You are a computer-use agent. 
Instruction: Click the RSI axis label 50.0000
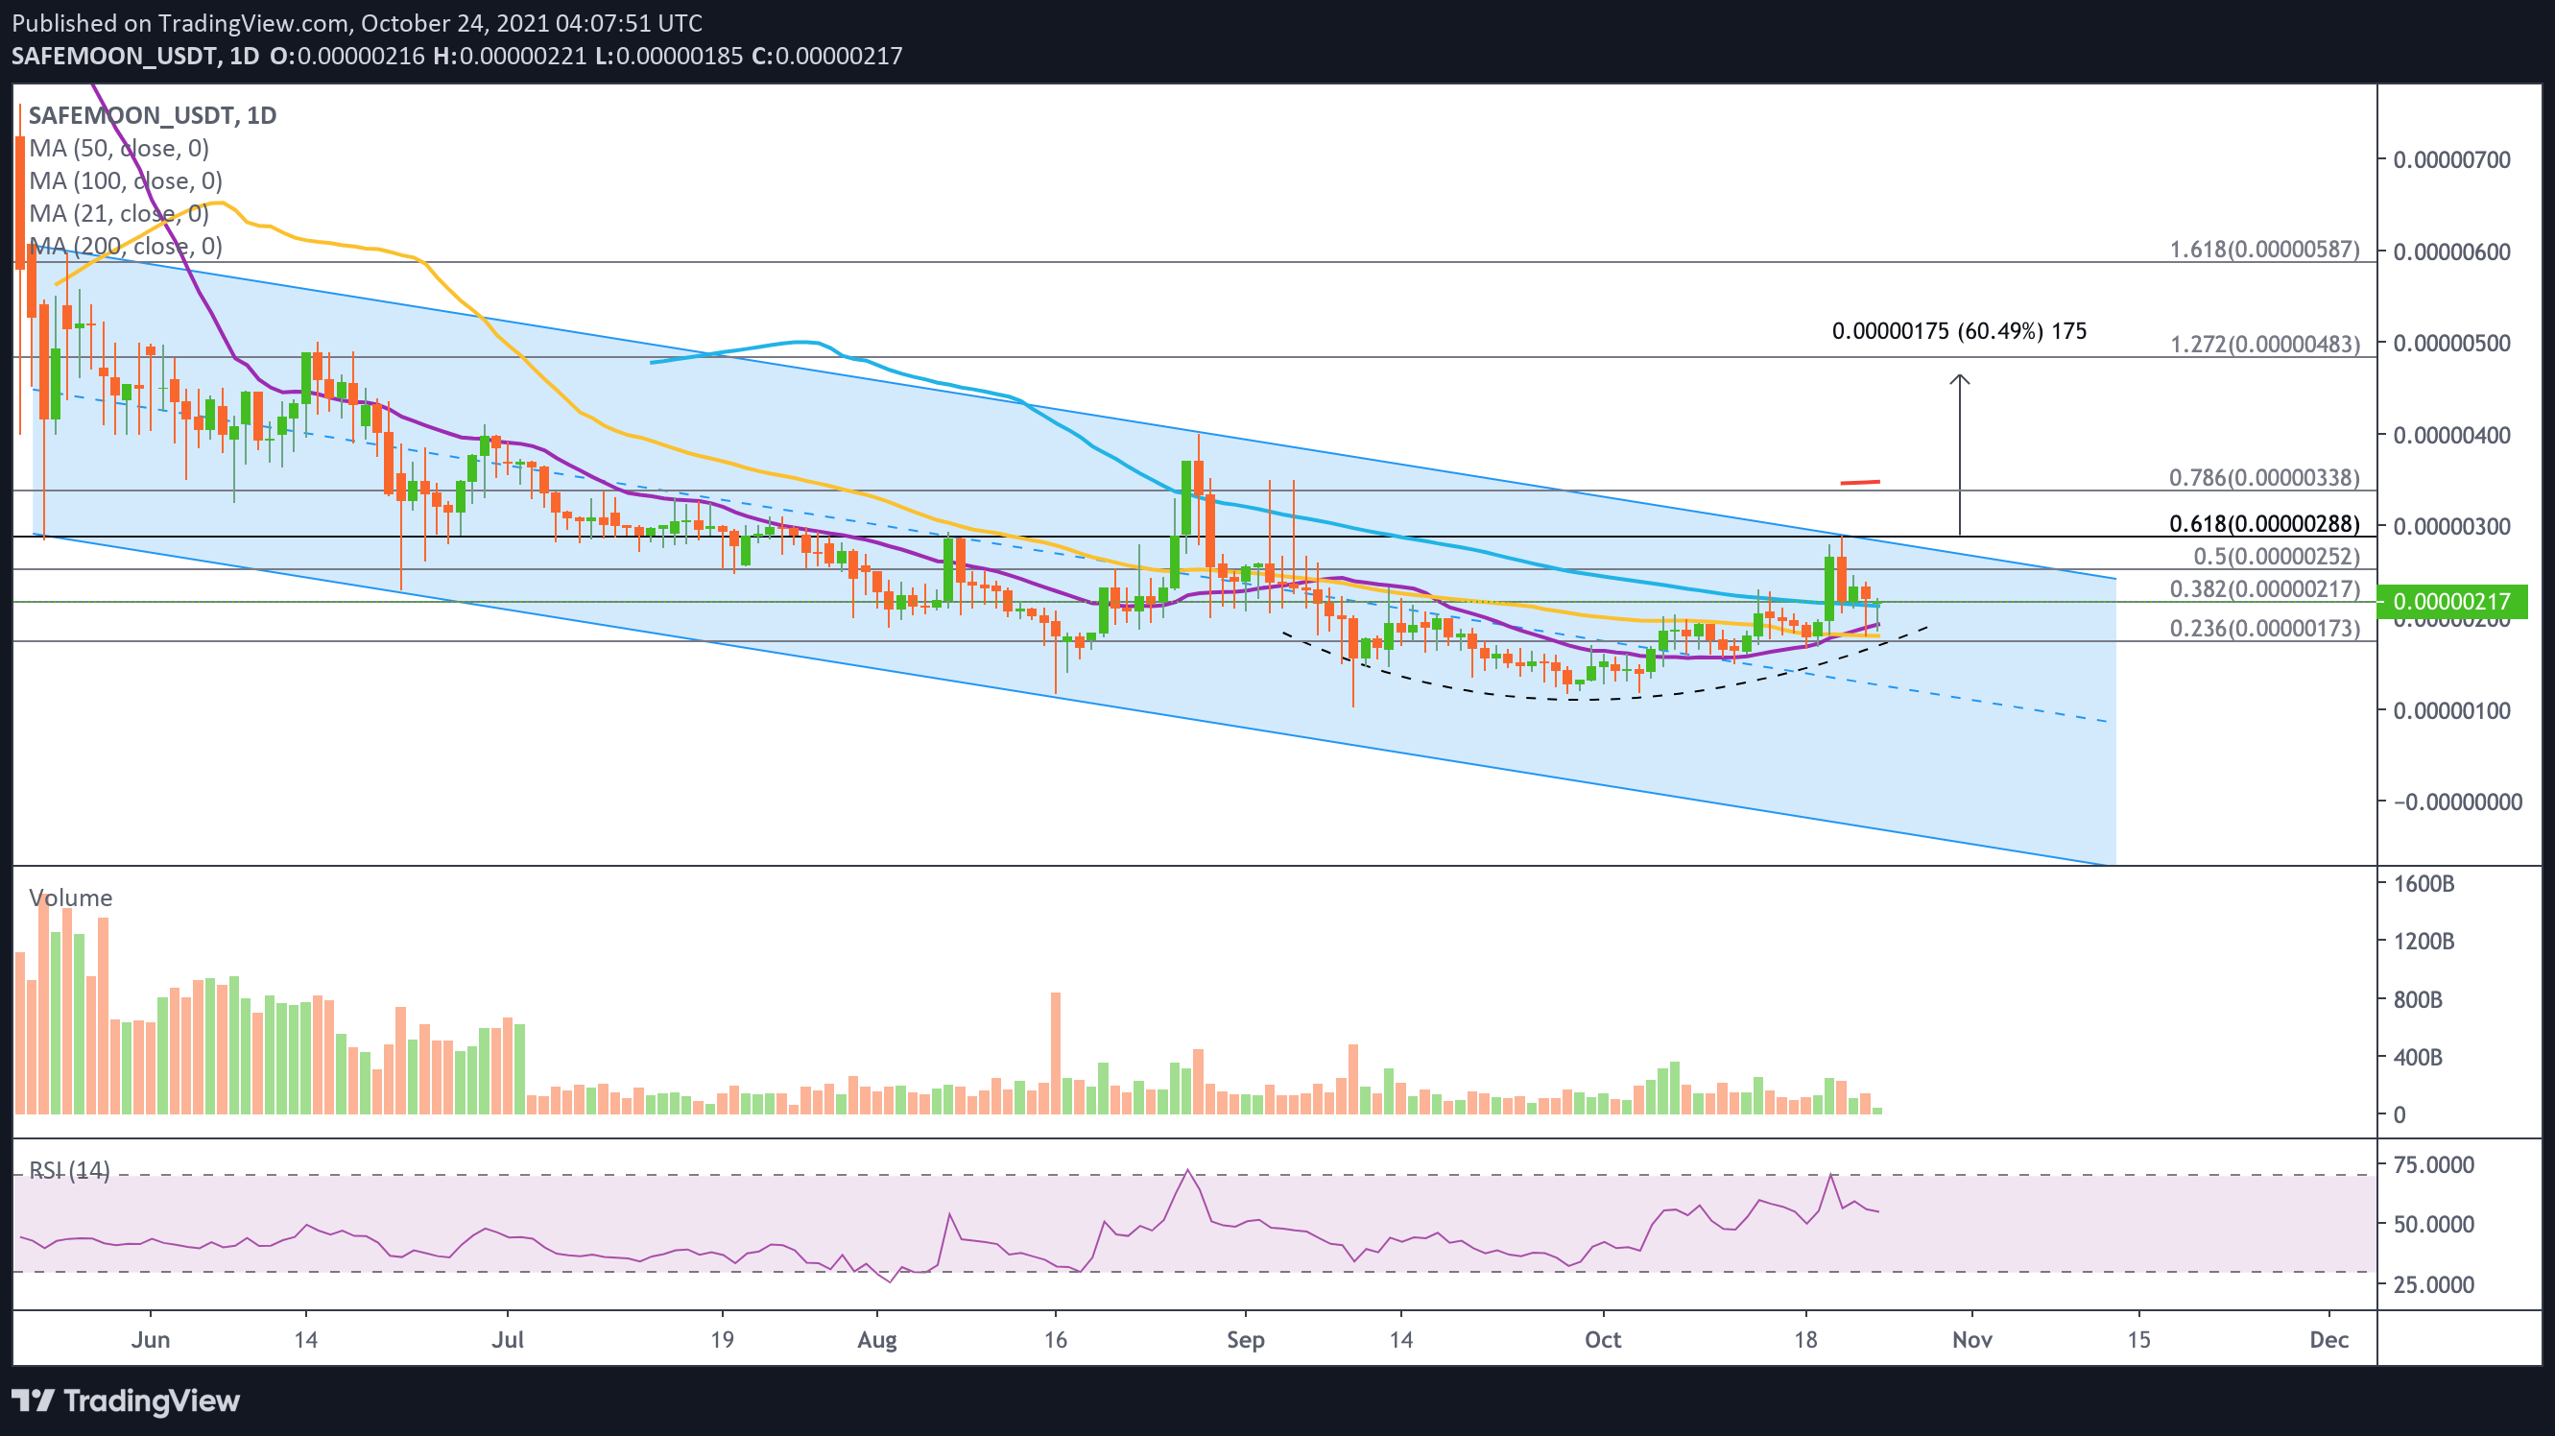pyautogui.click(x=2434, y=1225)
